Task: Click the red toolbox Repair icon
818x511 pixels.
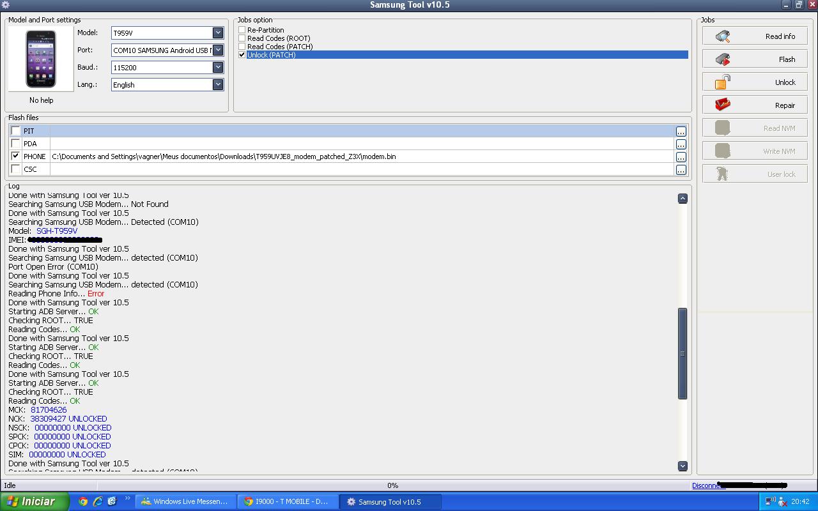Action: 723,105
